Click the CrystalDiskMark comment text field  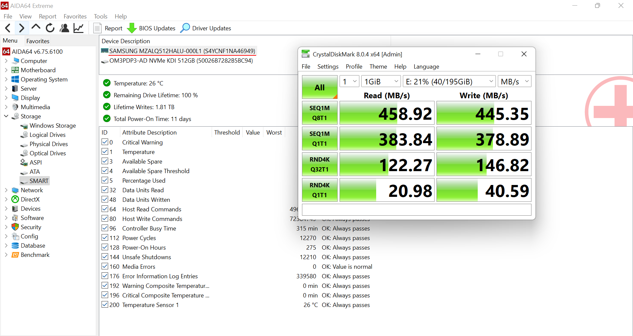point(416,210)
